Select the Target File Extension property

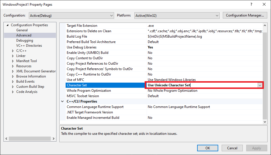coord(82,26)
